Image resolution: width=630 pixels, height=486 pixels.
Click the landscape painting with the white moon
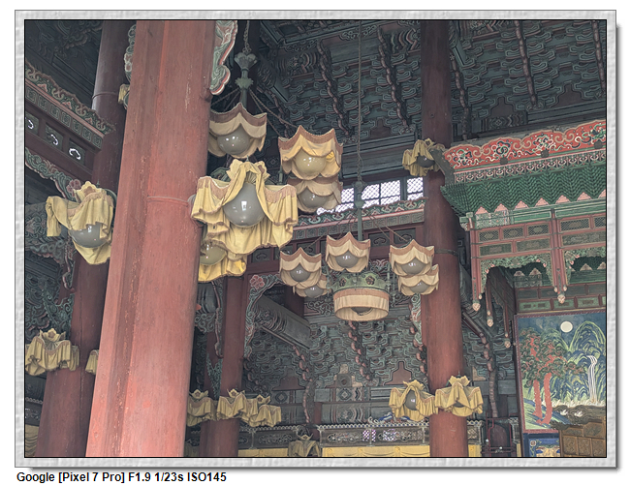pos(560,368)
